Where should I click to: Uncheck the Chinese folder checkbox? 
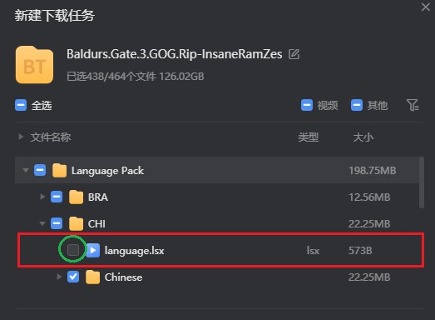tap(73, 277)
